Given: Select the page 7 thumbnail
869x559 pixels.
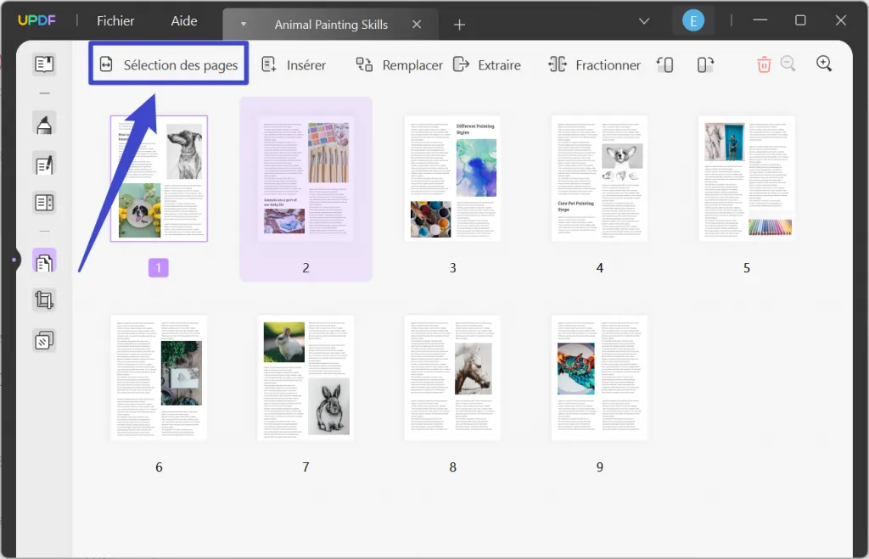Looking at the screenshot, I should click(x=306, y=378).
